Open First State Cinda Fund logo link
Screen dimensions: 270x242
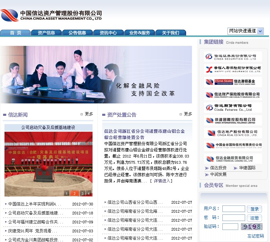tap(233, 82)
